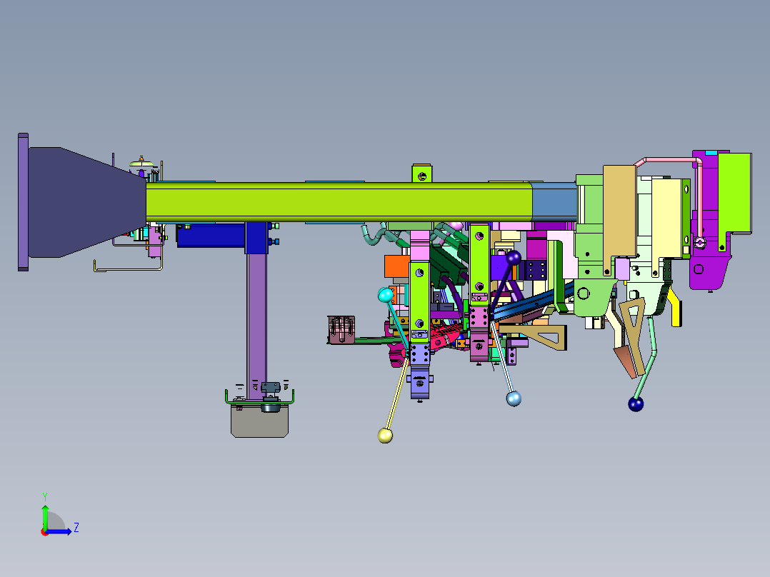Select the maroon clamp block left of assembly
This screenshot has height=577, width=770.
click(341, 329)
